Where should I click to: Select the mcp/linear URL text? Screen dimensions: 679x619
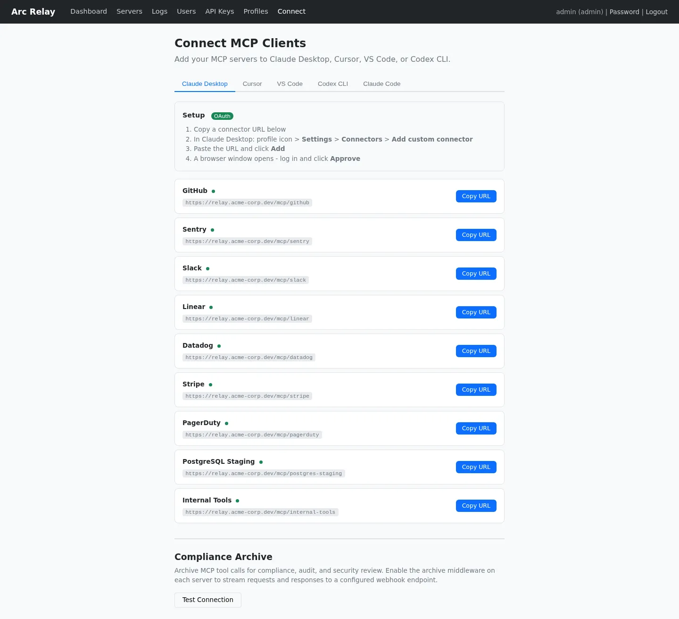247,318
